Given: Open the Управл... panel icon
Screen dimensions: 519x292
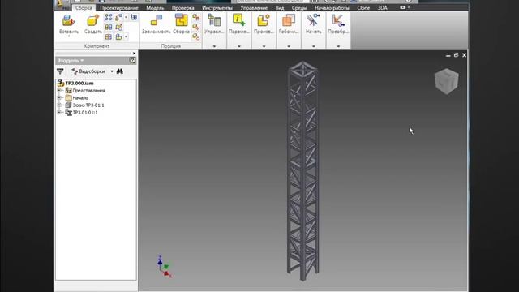Looking at the screenshot, I should [214, 20].
